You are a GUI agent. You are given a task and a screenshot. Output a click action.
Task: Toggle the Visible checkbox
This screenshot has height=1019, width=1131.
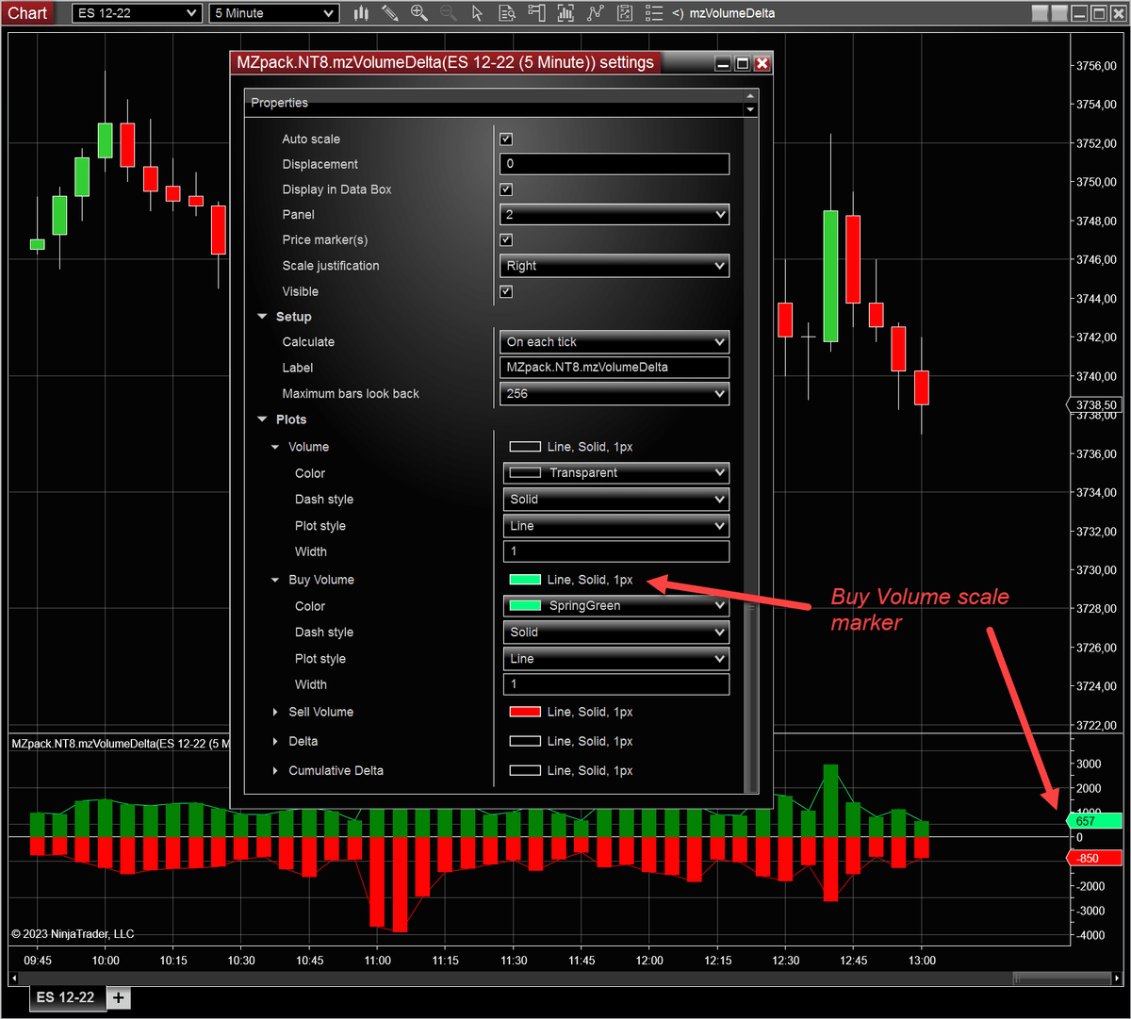pos(506,291)
